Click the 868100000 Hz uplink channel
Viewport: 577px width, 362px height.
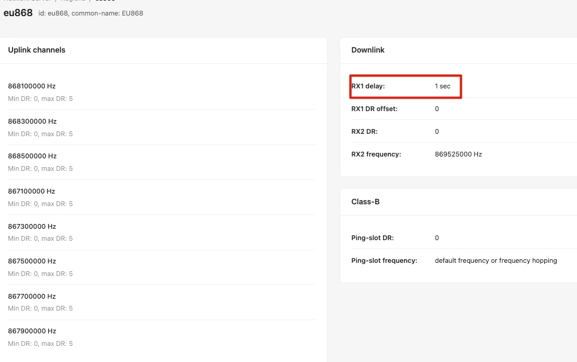click(x=161, y=92)
